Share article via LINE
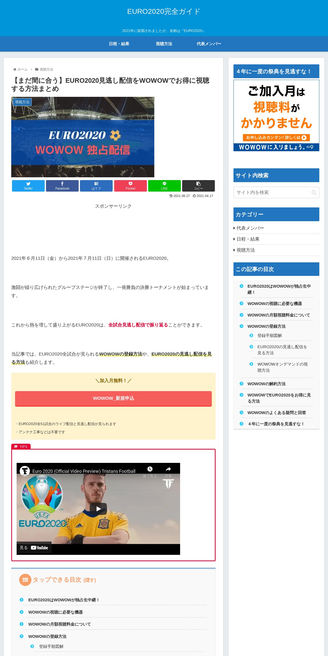Viewport: 328px width, 656px height. point(165,186)
